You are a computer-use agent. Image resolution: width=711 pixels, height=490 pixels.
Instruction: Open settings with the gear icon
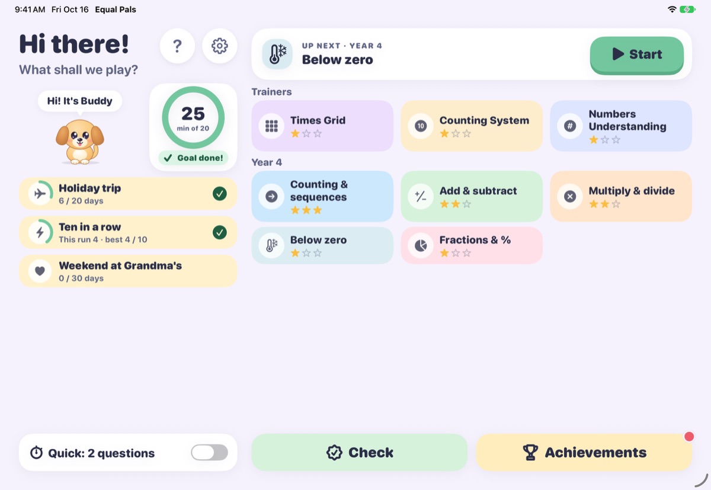tap(220, 46)
